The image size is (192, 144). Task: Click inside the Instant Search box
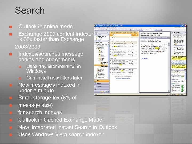[x=121, y=35]
